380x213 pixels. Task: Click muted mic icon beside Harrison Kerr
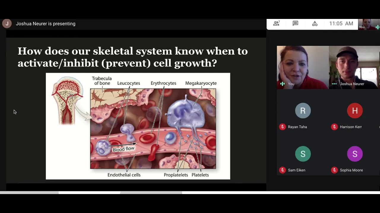[x=334, y=127]
